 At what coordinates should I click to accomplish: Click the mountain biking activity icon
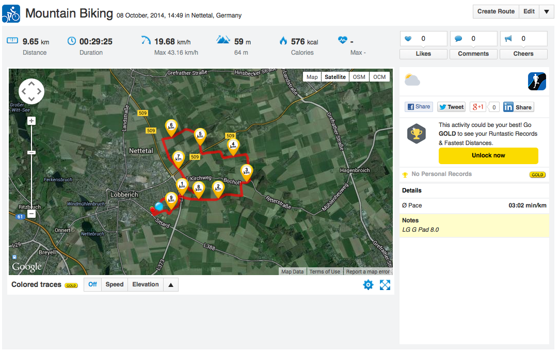tap(11, 13)
